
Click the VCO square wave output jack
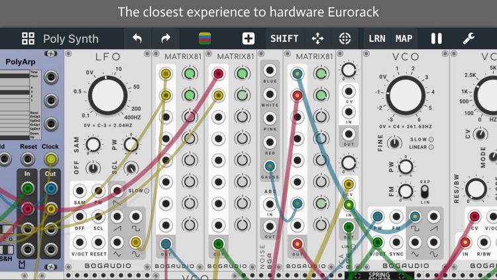415,216
